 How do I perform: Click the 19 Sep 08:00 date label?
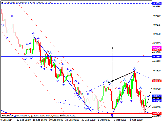(x=56, y=120)
